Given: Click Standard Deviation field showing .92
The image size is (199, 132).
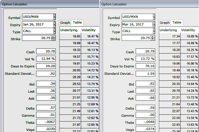Looking at the screenshot, I should 46,74.
